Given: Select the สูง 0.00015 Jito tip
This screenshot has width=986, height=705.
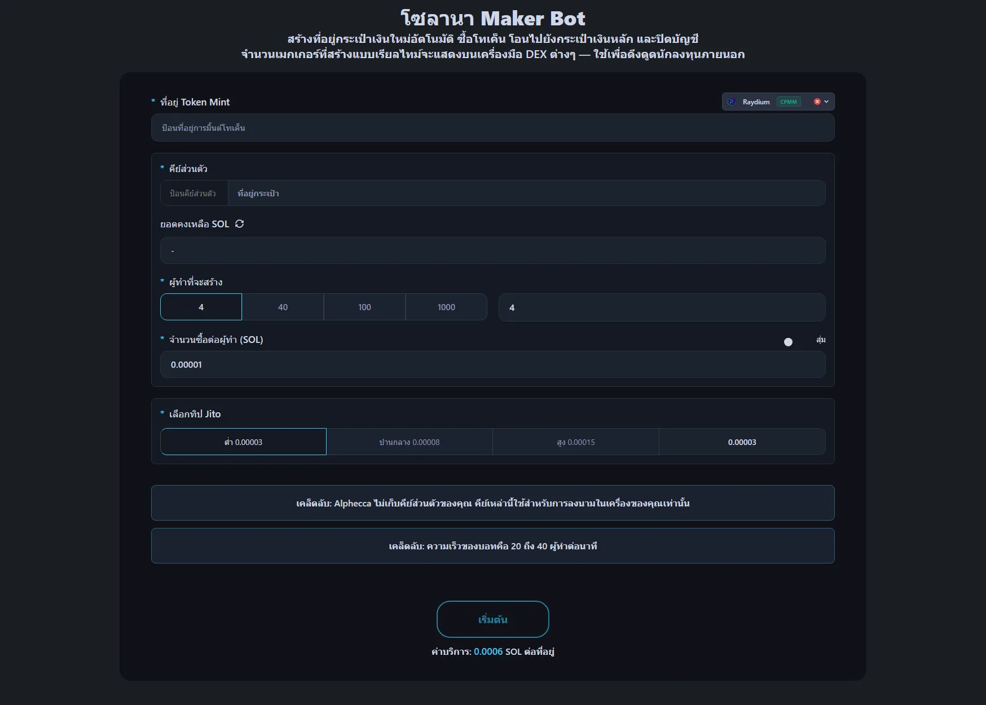Looking at the screenshot, I should (x=576, y=442).
